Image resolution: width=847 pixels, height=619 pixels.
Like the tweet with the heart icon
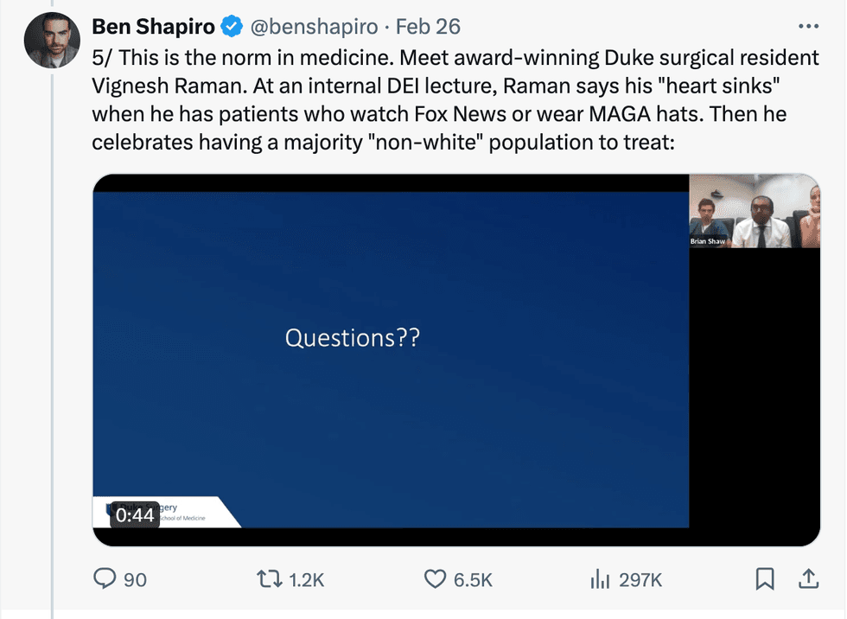435,579
